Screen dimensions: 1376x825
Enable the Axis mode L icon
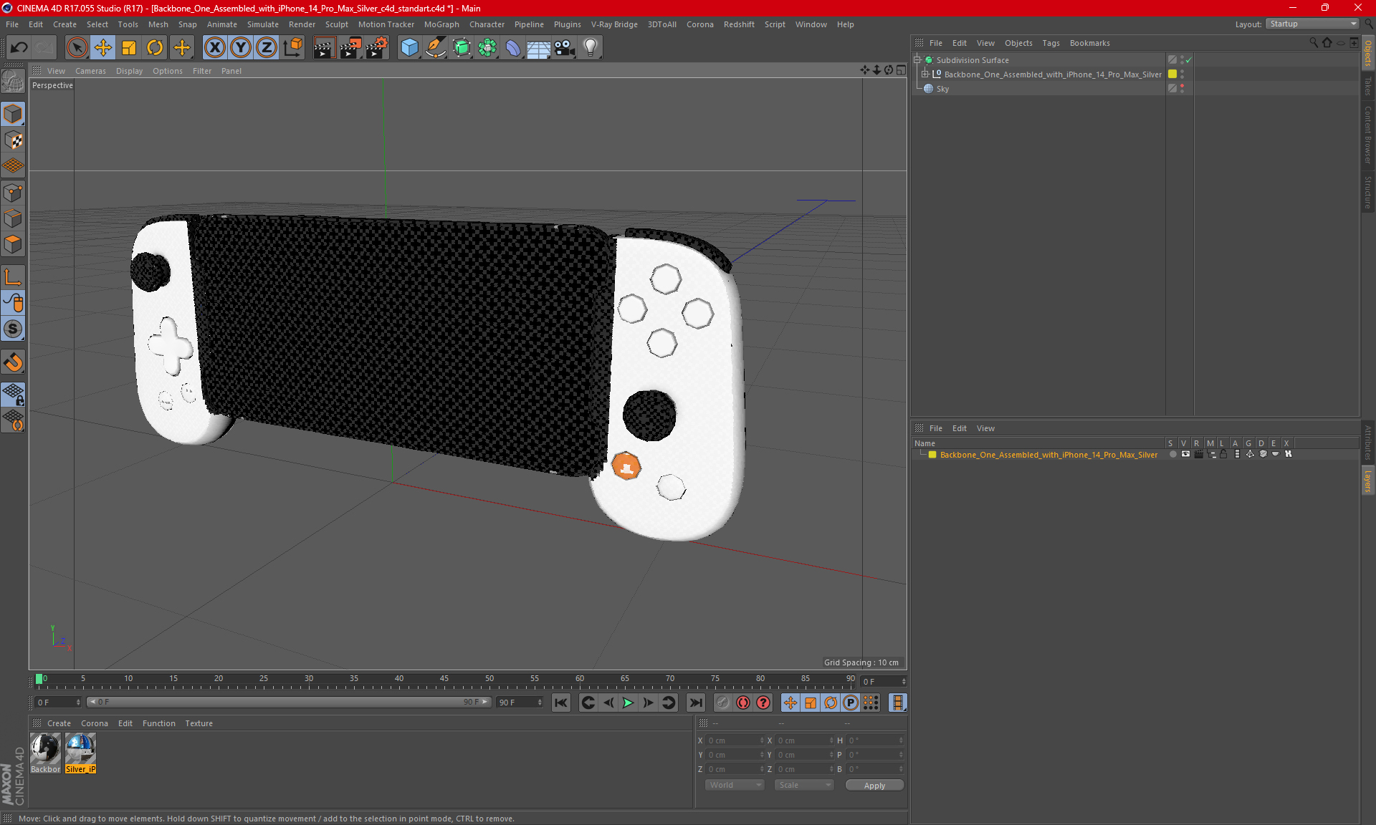[x=13, y=277]
